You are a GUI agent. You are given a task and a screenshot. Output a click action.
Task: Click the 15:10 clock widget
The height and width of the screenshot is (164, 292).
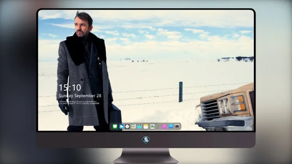70,87
